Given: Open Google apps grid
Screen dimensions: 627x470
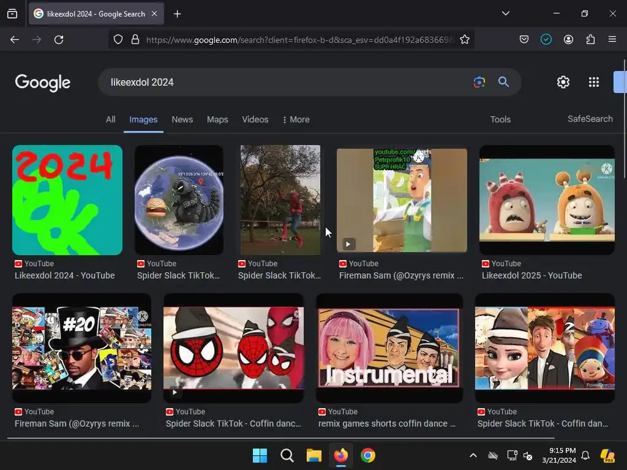Looking at the screenshot, I should 594,82.
